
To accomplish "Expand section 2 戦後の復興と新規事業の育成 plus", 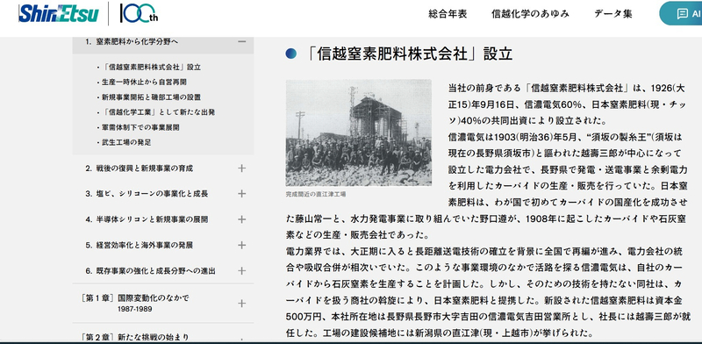I will pos(242,168).
